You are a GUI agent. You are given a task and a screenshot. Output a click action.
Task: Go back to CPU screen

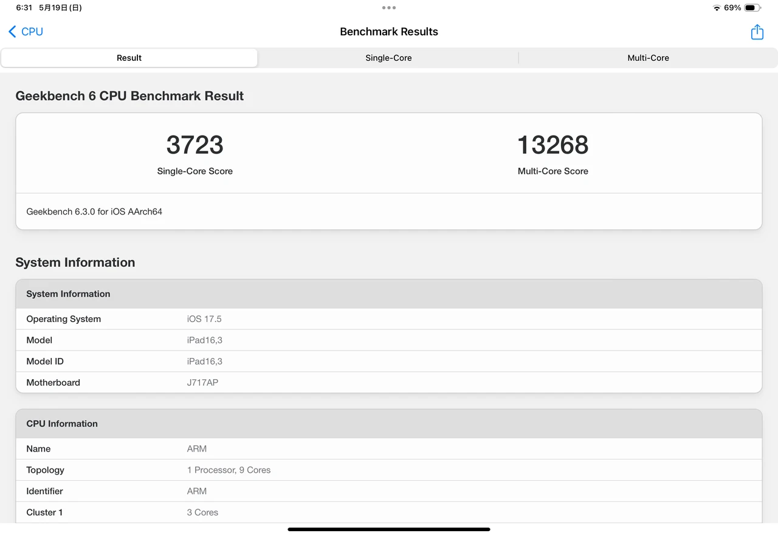click(x=26, y=32)
